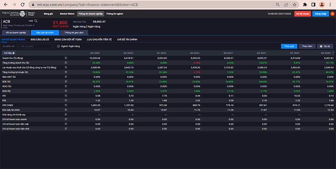Switch to Hồ sơ doanh nghiệp tab
336x169 pixels.
pos(16,33)
